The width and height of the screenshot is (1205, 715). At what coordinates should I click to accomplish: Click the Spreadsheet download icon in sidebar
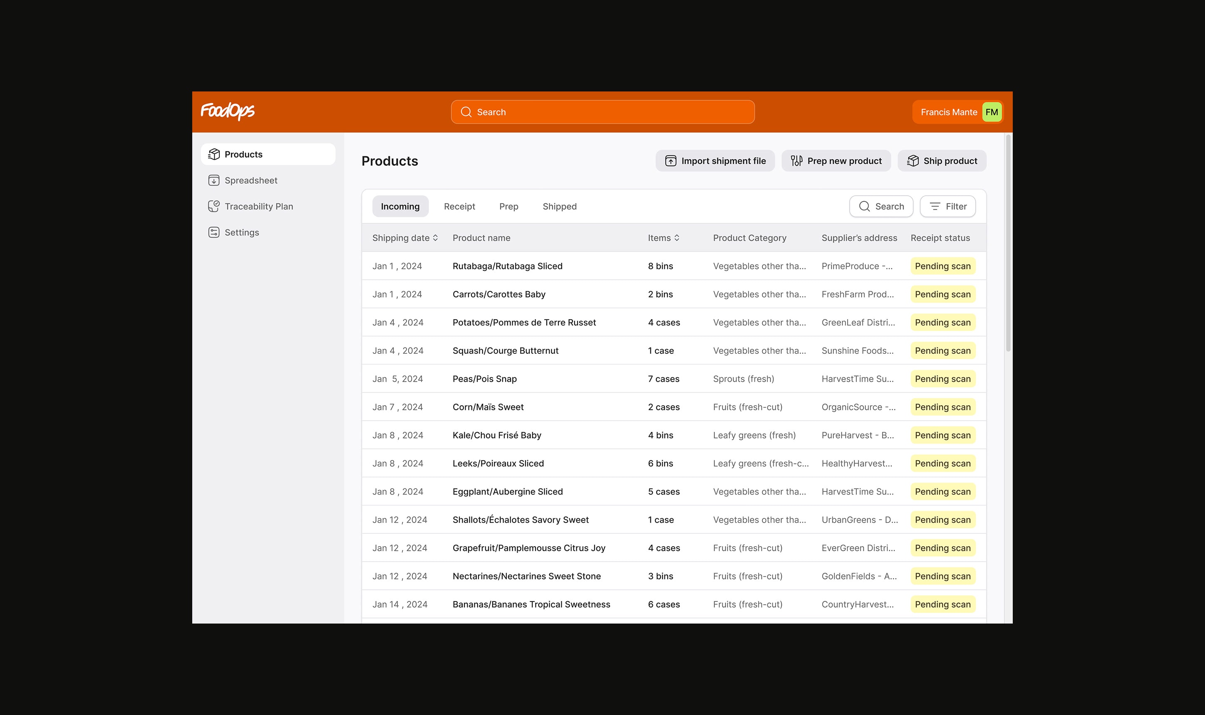(213, 180)
